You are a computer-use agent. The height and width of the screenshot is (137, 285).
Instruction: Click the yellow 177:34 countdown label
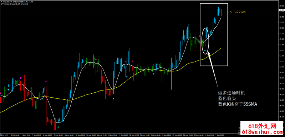point(238,12)
